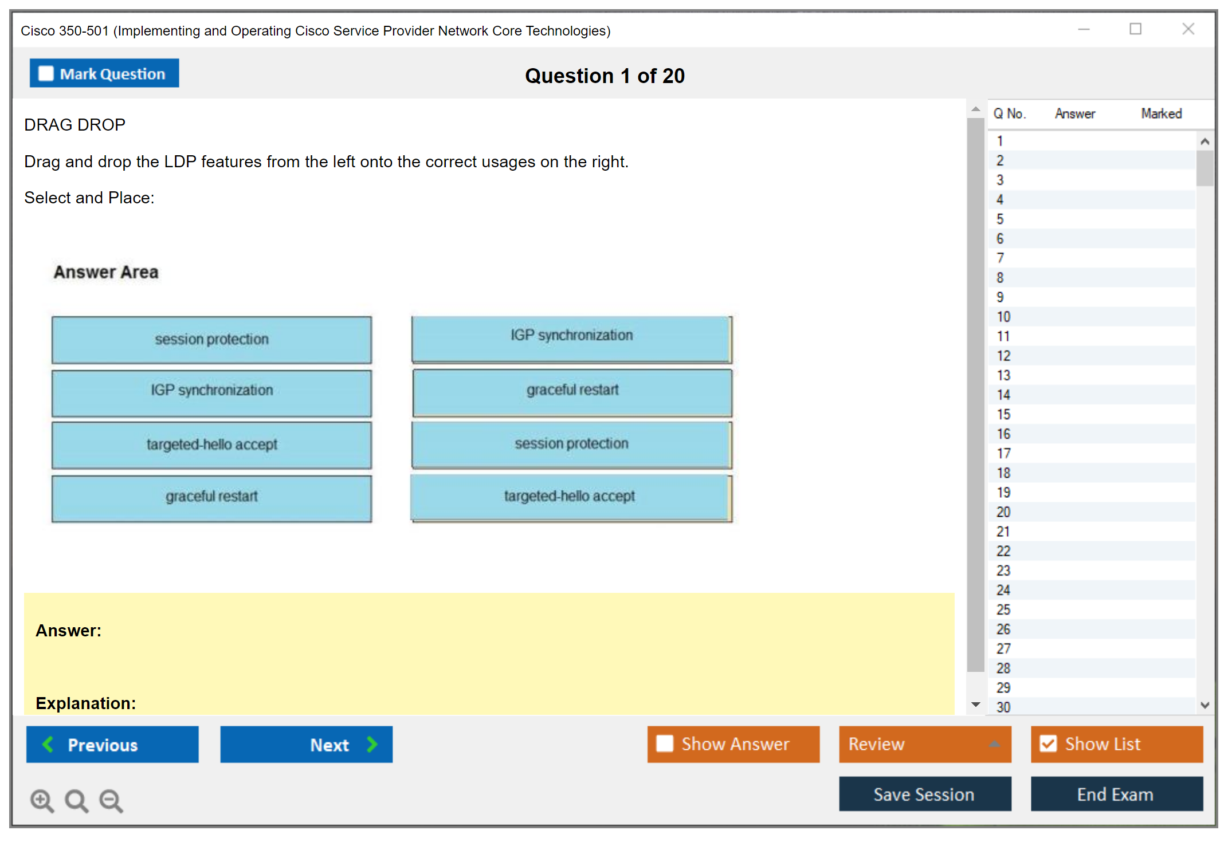
Task: Select the left targeted-hello accept tile
Action: (211, 445)
